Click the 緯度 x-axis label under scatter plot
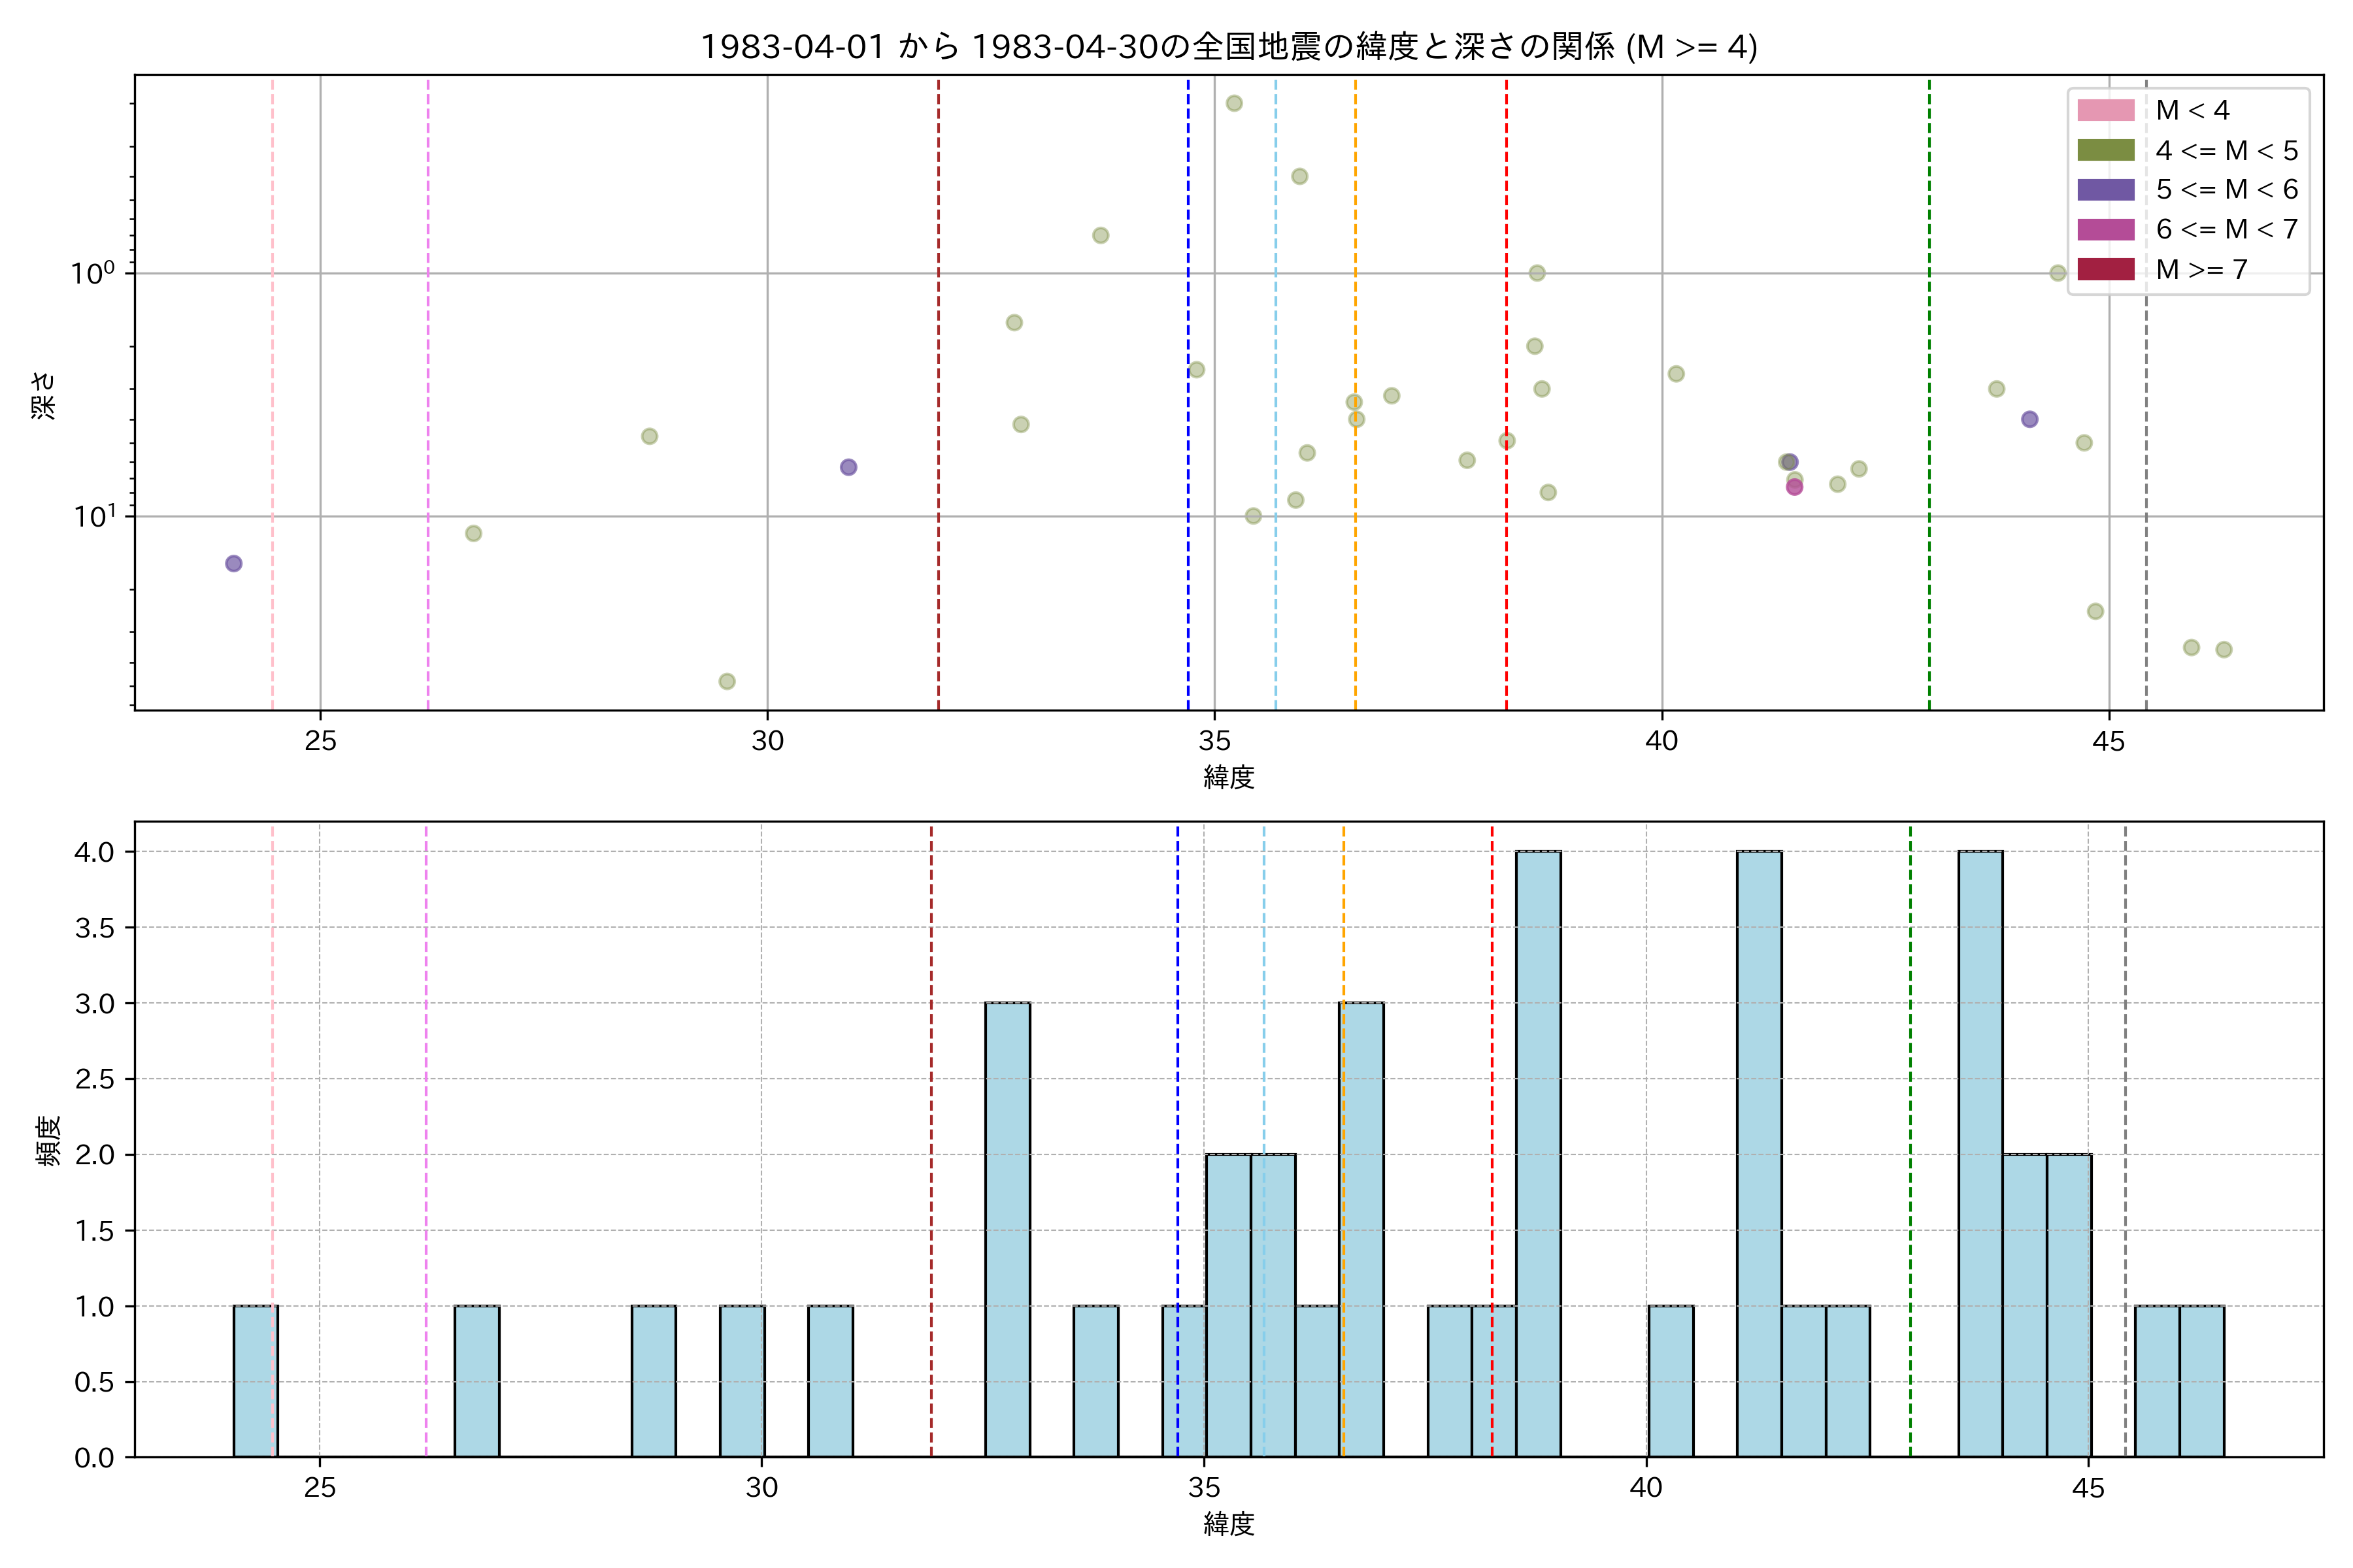This screenshot has height=1568, width=2353. click(1229, 777)
